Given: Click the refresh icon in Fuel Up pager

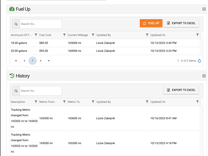Looking at the screenshot, I should [x=199, y=61].
